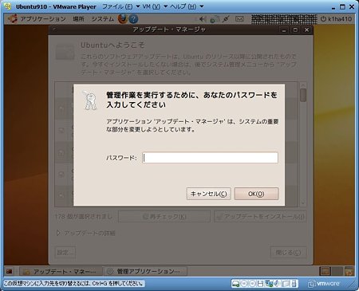
Task: Switch to 管理アプリケーション taskbar button
Action: click(x=145, y=271)
